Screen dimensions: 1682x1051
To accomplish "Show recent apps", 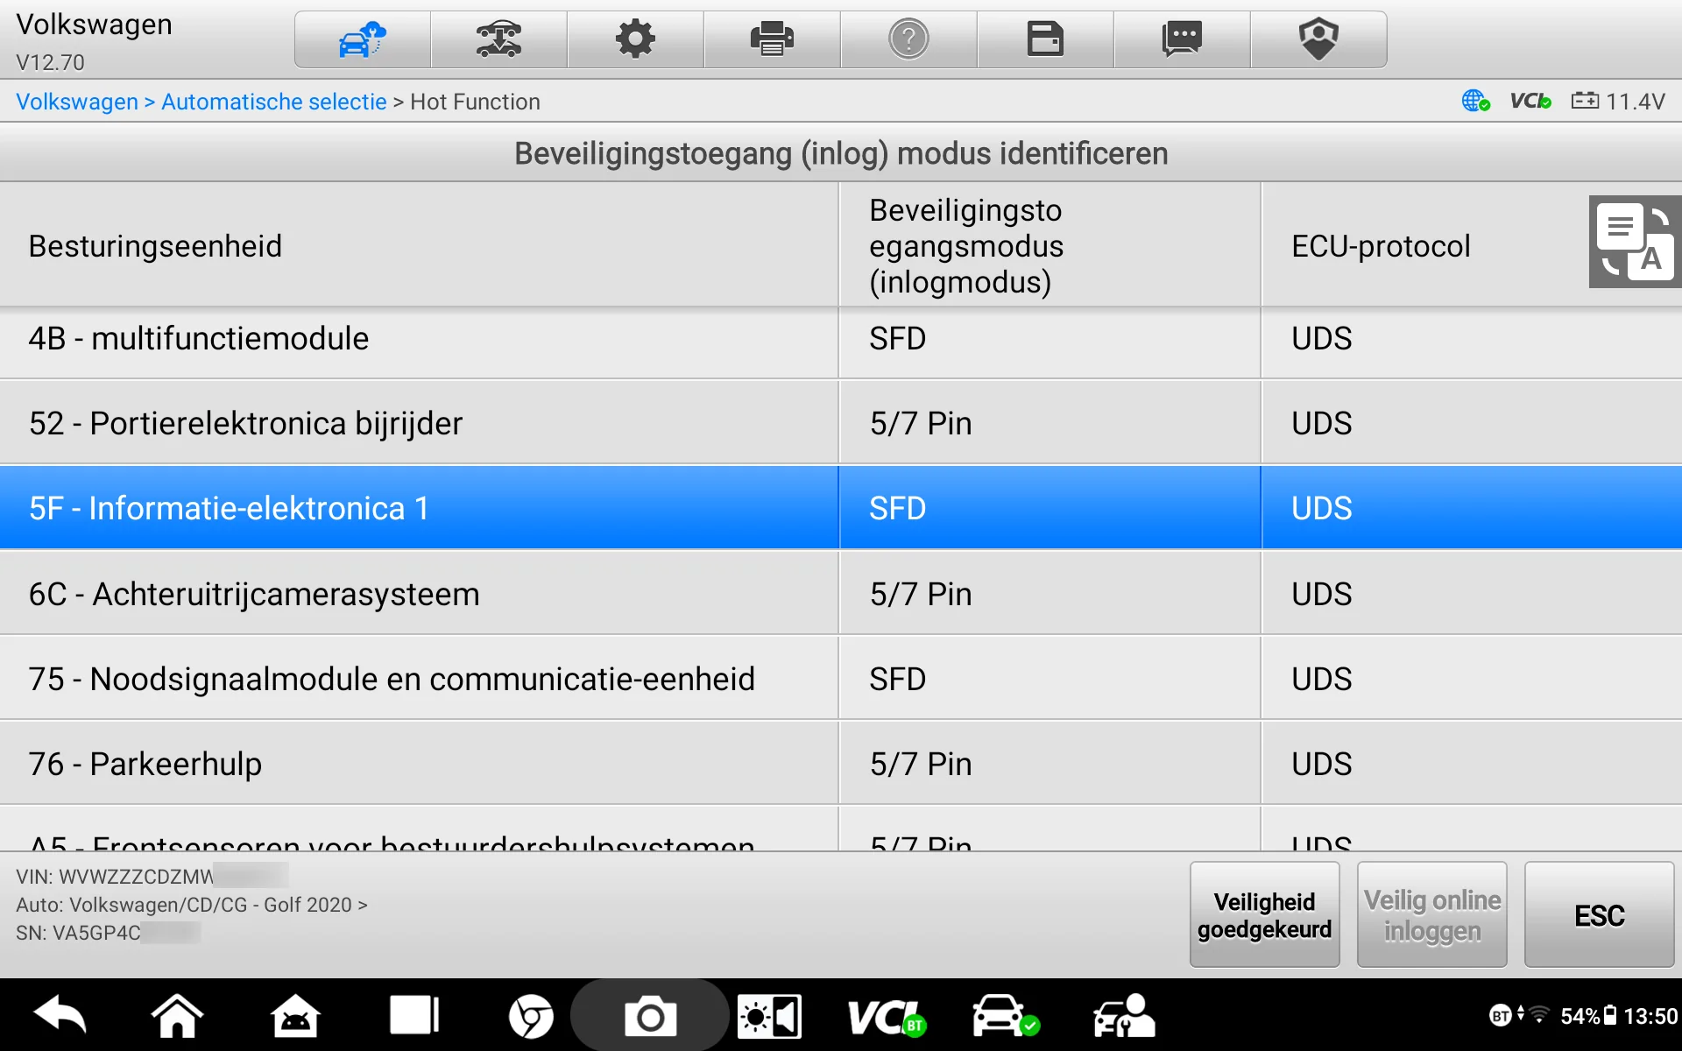I will 413,1016.
